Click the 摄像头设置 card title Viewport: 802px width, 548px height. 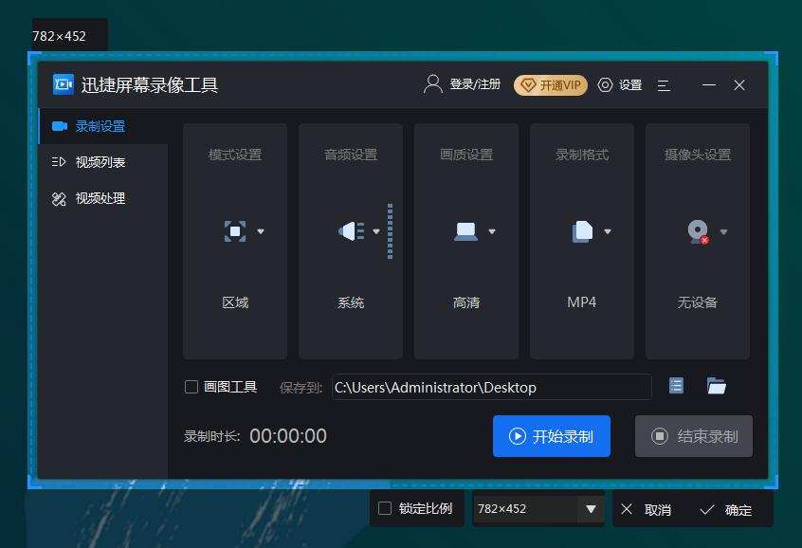tap(698, 155)
